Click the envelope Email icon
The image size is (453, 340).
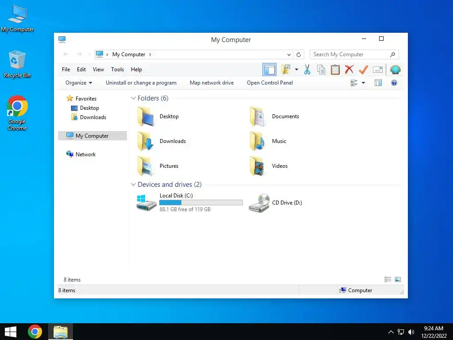pos(378,70)
